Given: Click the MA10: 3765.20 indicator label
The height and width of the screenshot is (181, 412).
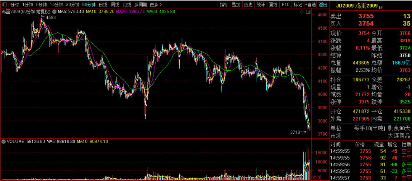Looking at the screenshot, I should pyautogui.click(x=101, y=11).
